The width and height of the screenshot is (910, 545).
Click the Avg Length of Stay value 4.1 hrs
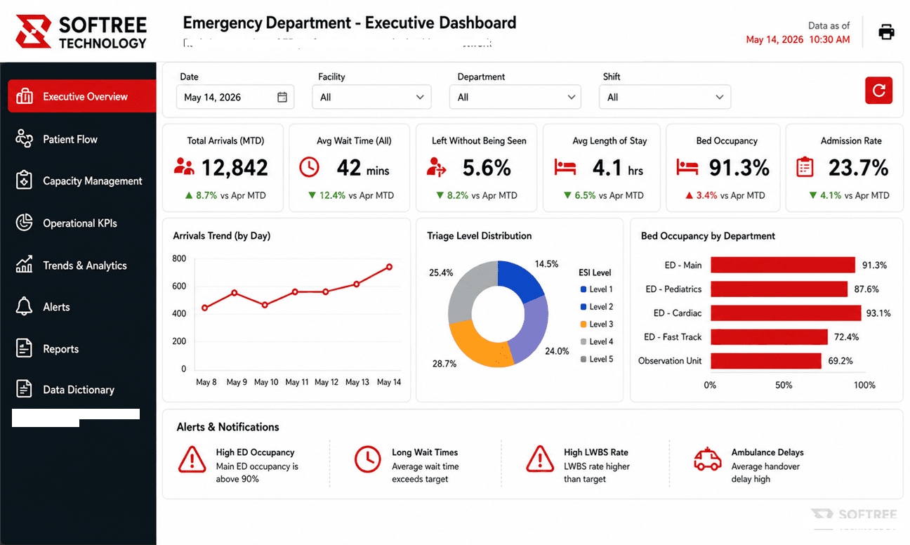click(618, 168)
